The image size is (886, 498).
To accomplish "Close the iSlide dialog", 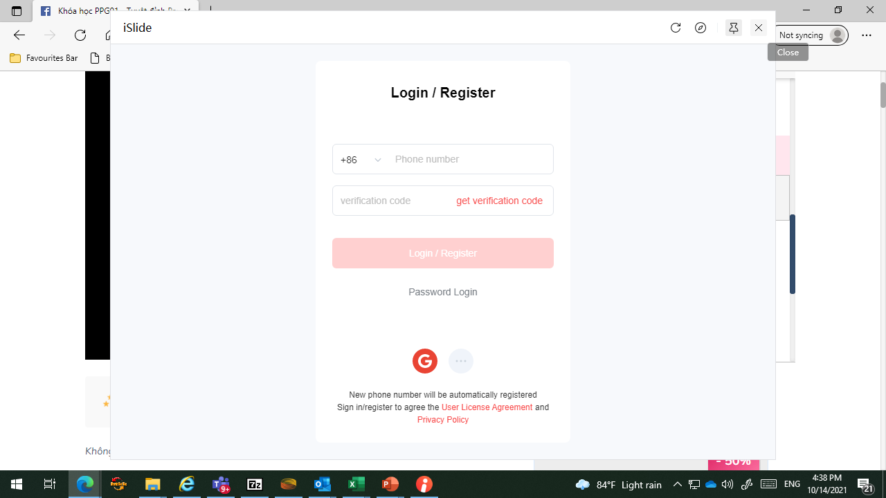I will point(759,28).
